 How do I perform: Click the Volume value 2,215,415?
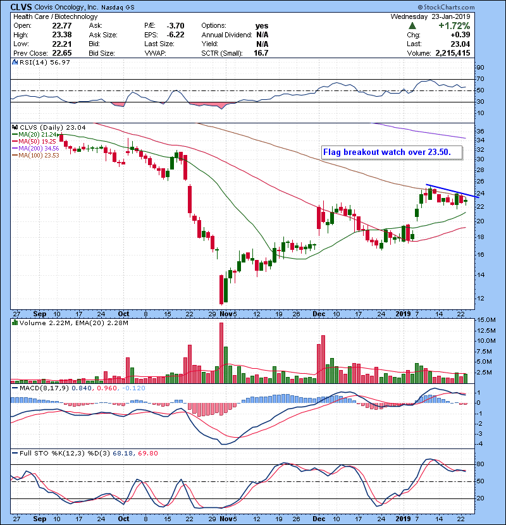(x=453, y=53)
